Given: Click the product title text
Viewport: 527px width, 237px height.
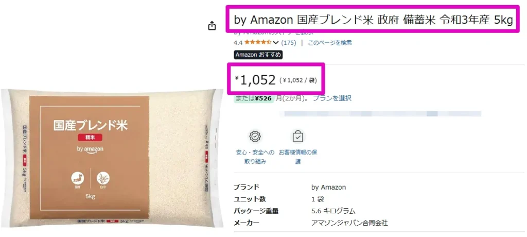Looking at the screenshot, I should pos(373,21).
